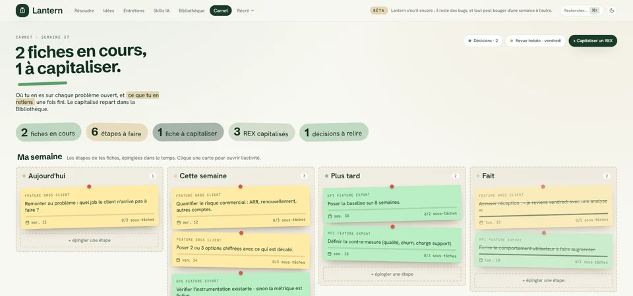Pin a step under Plus tard column
Viewport: 633px width, 296px height.
[392, 274]
